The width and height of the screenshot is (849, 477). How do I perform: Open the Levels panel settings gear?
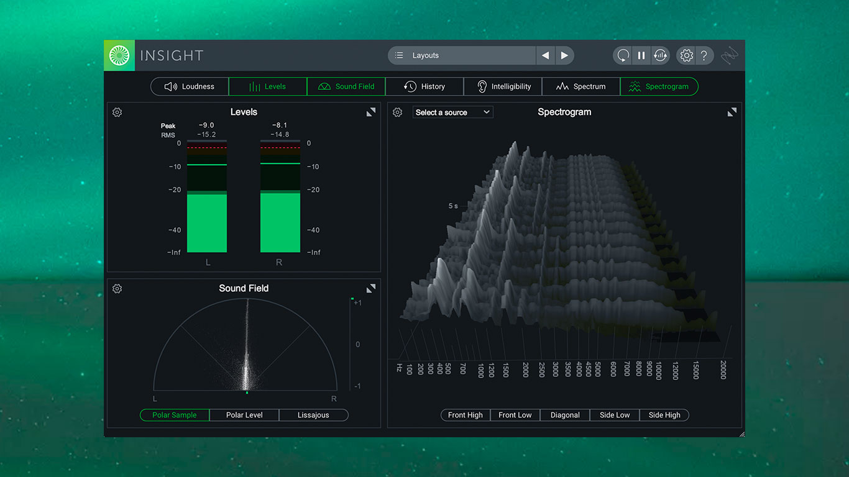[117, 112]
